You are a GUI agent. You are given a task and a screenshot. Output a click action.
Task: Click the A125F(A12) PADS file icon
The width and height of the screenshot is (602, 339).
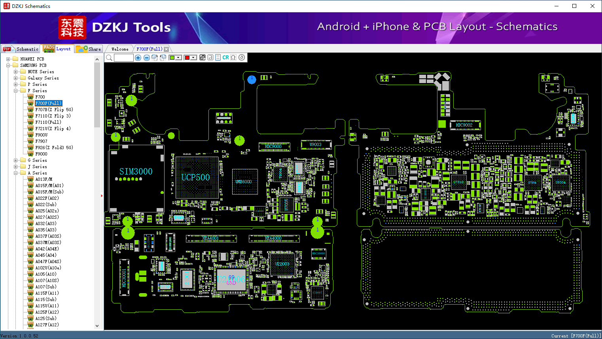[x=30, y=312]
